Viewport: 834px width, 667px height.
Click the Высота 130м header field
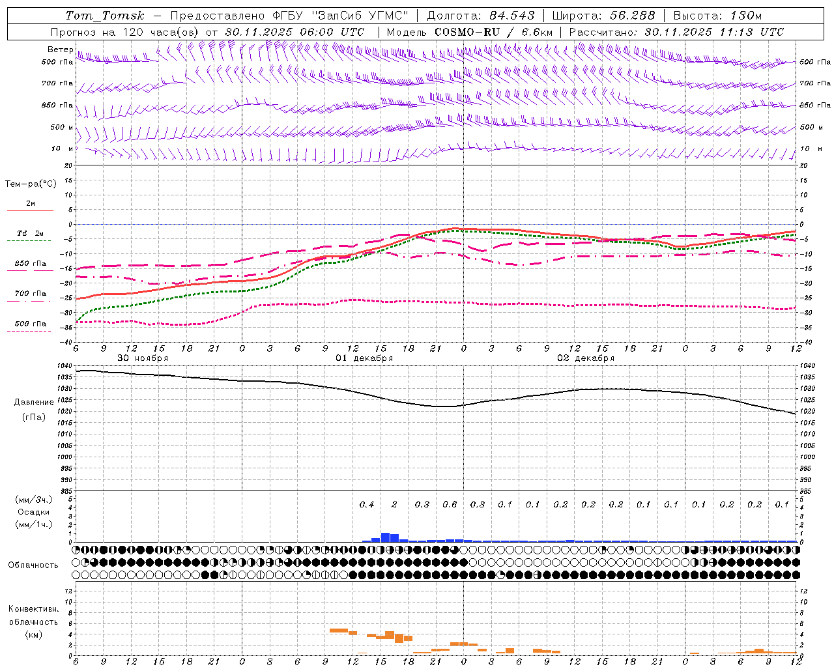click(x=717, y=16)
